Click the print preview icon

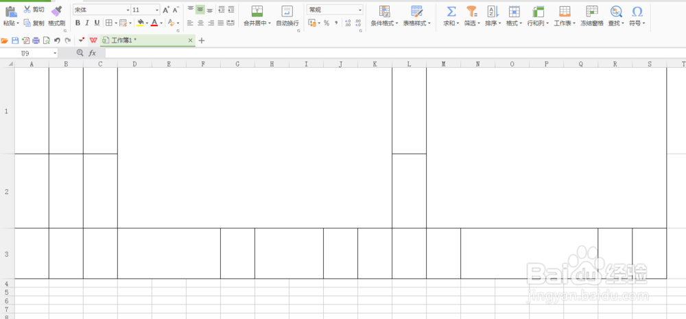tap(47, 40)
